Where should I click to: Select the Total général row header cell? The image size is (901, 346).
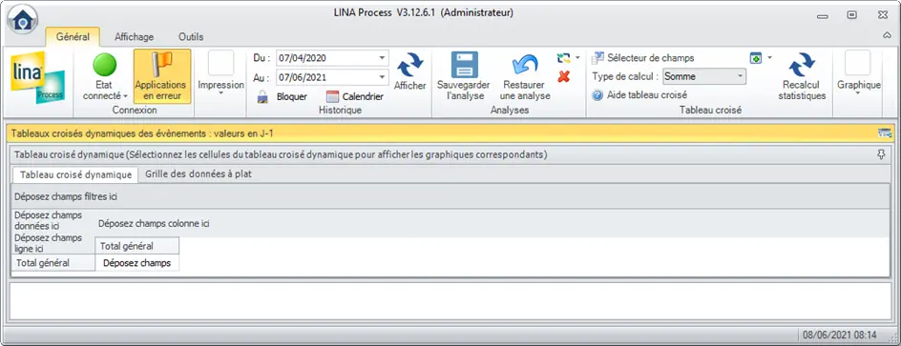coord(52,263)
